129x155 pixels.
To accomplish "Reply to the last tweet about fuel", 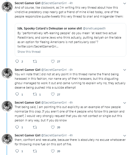I will click(x=17, y=151).
